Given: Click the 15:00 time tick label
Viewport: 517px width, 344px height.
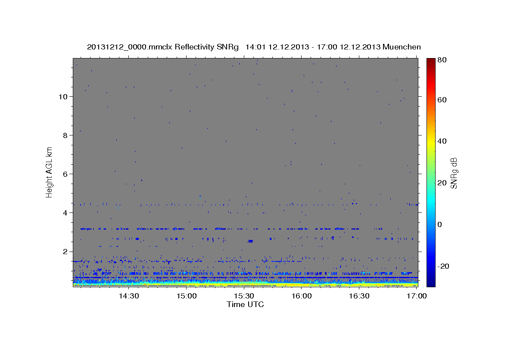Looking at the screenshot, I should point(186,296).
